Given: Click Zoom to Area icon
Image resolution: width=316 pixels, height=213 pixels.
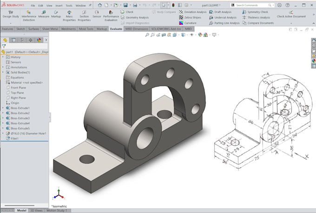Looking at the screenshot, I should coord(153,35).
